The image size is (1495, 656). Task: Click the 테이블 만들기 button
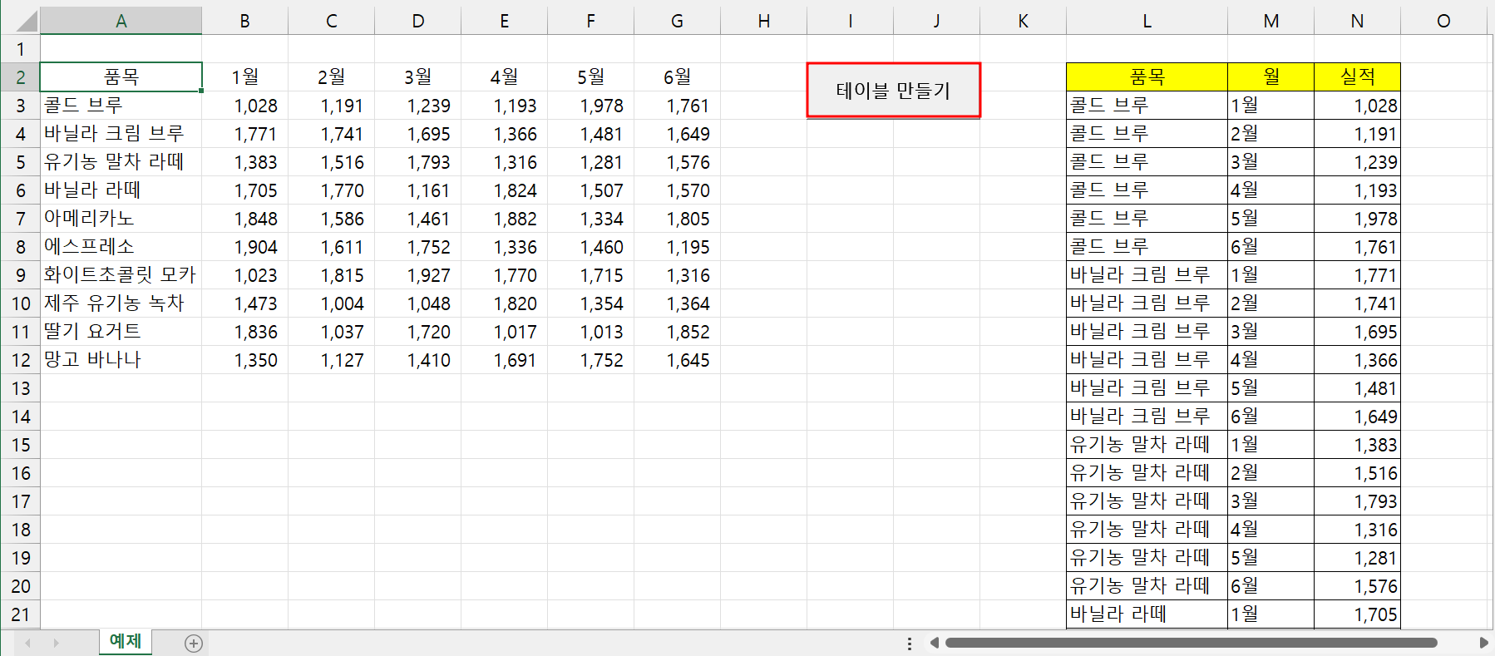[893, 91]
